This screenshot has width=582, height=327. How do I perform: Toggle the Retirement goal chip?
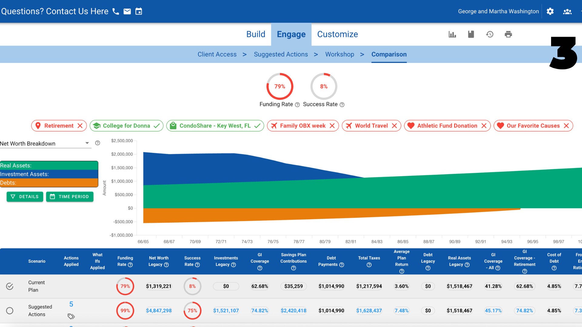tap(59, 126)
